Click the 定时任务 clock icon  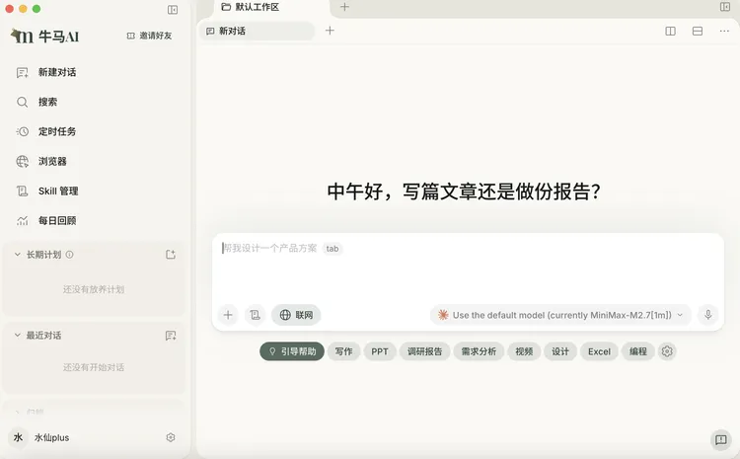pos(22,131)
